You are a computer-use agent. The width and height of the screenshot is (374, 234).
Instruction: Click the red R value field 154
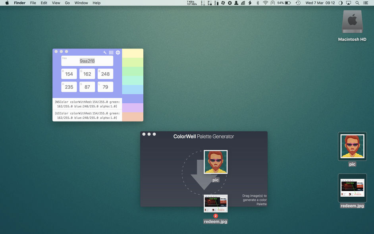click(69, 74)
